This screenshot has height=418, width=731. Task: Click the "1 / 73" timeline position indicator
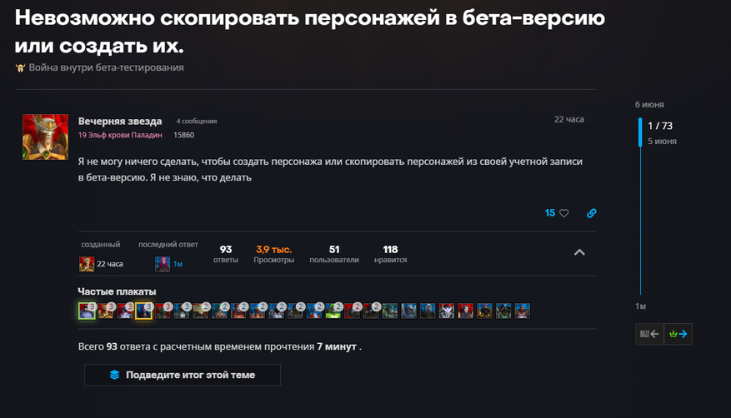[660, 126]
